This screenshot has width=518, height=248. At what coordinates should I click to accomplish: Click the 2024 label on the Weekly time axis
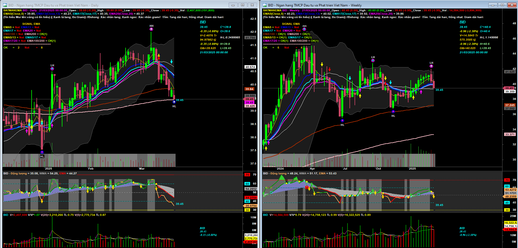pyautogui.click(x=280, y=169)
